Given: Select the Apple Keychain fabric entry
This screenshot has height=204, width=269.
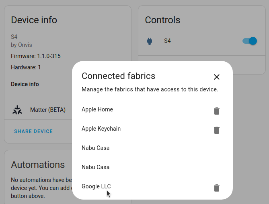Looking at the screenshot, I should coord(101,129).
